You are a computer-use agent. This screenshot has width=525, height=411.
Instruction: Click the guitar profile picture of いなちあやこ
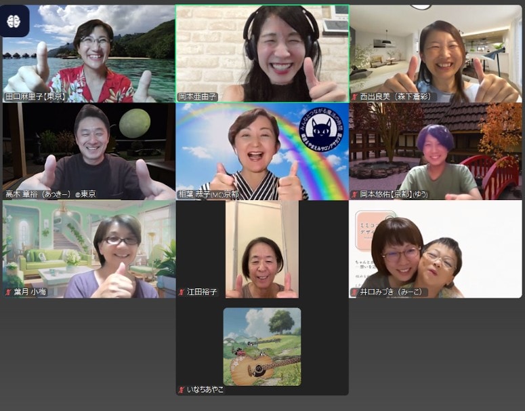pos(262,347)
